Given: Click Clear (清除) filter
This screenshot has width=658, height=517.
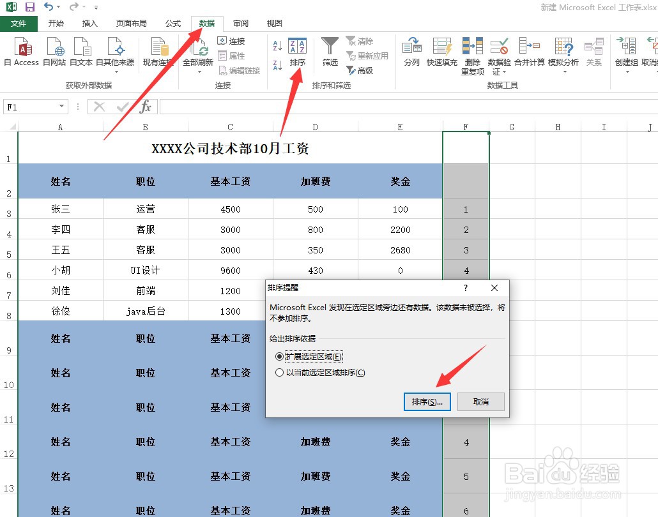Looking at the screenshot, I should (360, 41).
